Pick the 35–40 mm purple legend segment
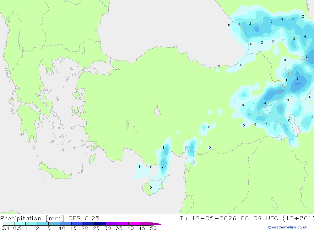The width and height of the screenshot is (314, 230). [123, 224]
